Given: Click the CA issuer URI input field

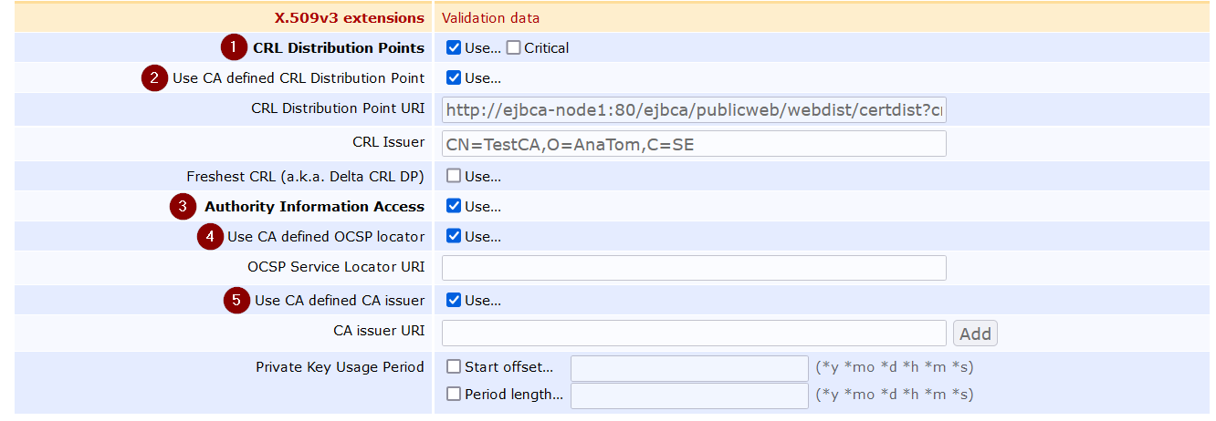Looking at the screenshot, I should point(694,333).
